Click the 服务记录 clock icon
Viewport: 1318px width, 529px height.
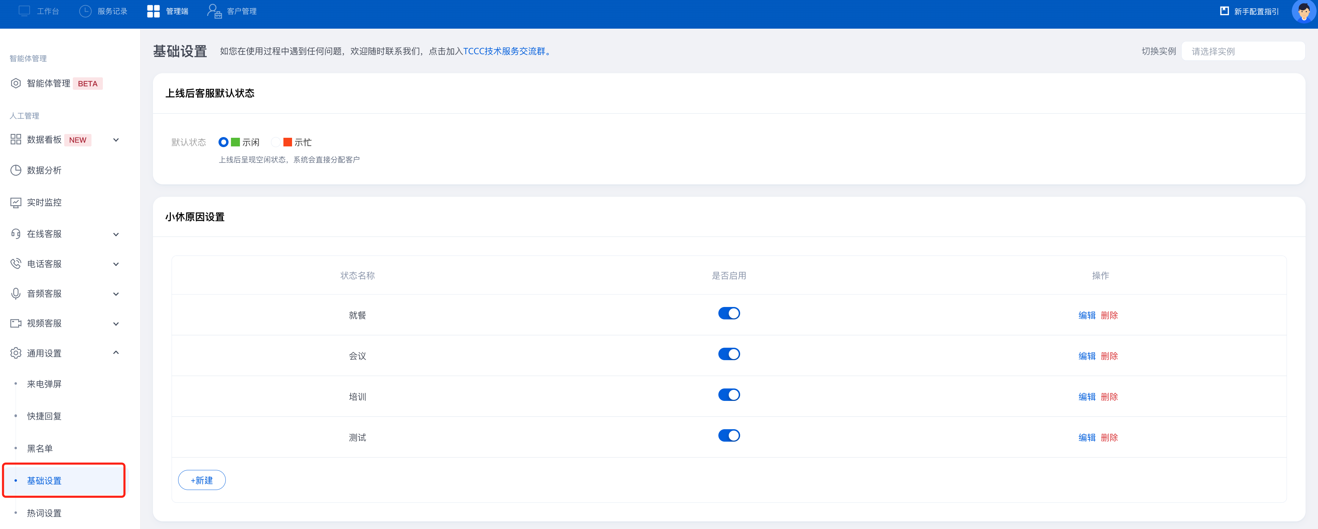point(85,11)
